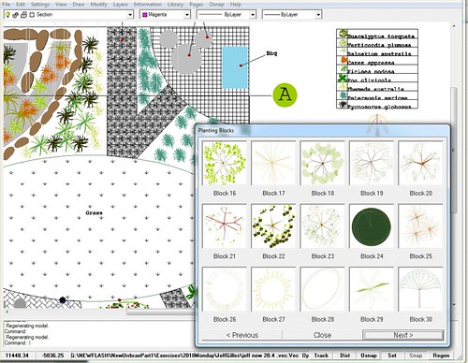Open the File menu
Screen dimensions: 468x363
[x=6, y=5]
